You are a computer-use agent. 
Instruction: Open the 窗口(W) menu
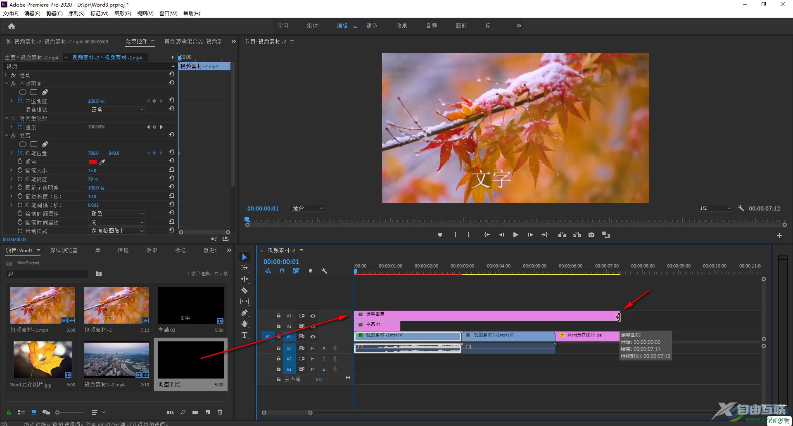[169, 14]
